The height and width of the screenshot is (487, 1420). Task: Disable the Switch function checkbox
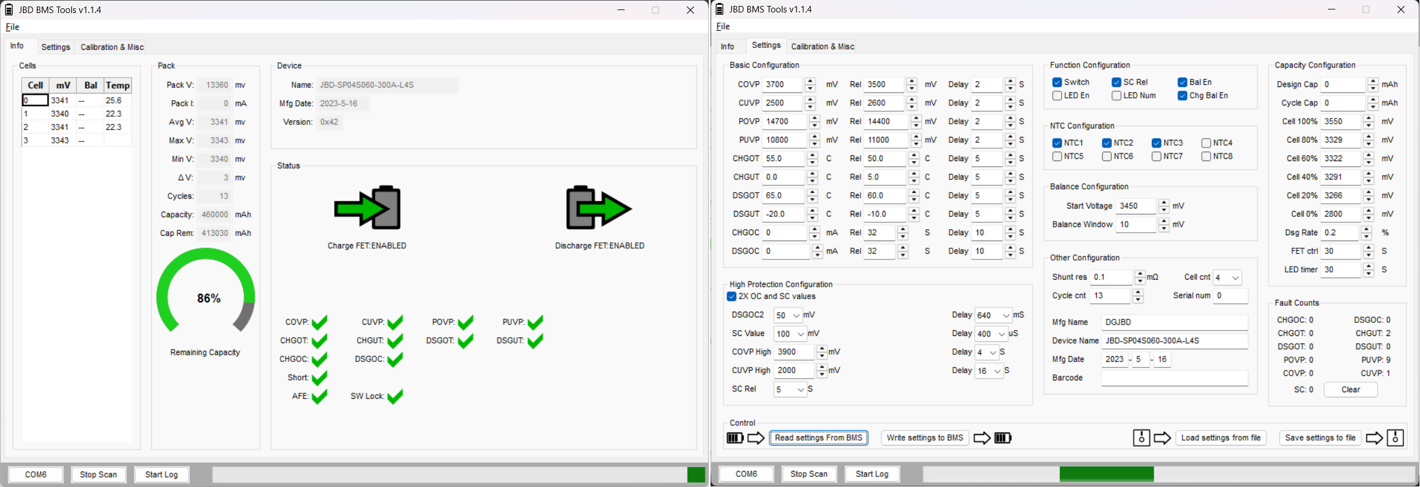pos(1057,82)
